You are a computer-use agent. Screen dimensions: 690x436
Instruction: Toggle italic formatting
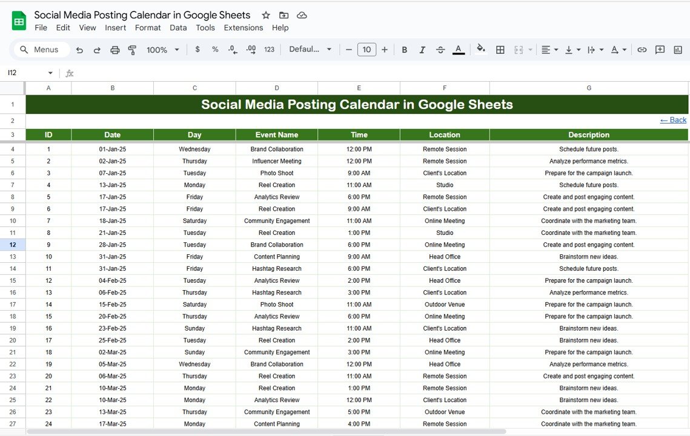tap(422, 50)
